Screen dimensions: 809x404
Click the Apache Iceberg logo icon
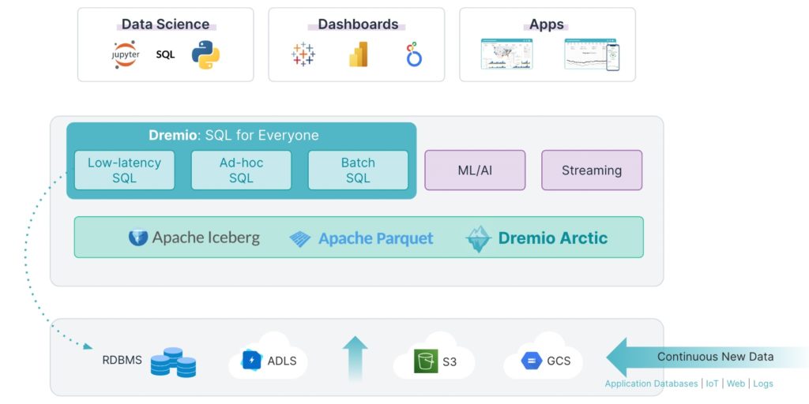point(138,238)
